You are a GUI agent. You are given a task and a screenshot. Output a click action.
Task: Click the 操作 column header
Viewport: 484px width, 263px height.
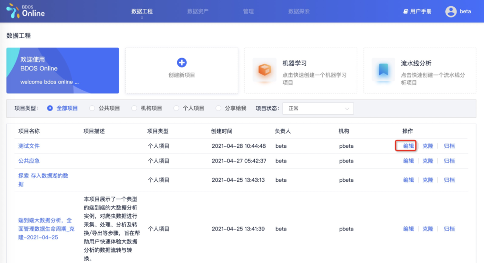click(x=407, y=131)
